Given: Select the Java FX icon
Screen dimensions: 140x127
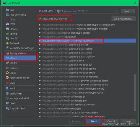Looking at the screenshot, I should (x=7, y=38).
